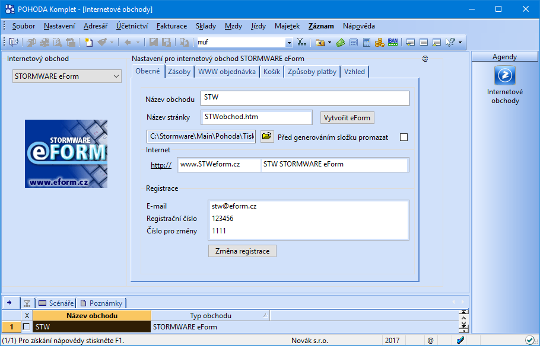Open the Sklady menu
This screenshot has width=540, height=346.
tap(205, 26)
